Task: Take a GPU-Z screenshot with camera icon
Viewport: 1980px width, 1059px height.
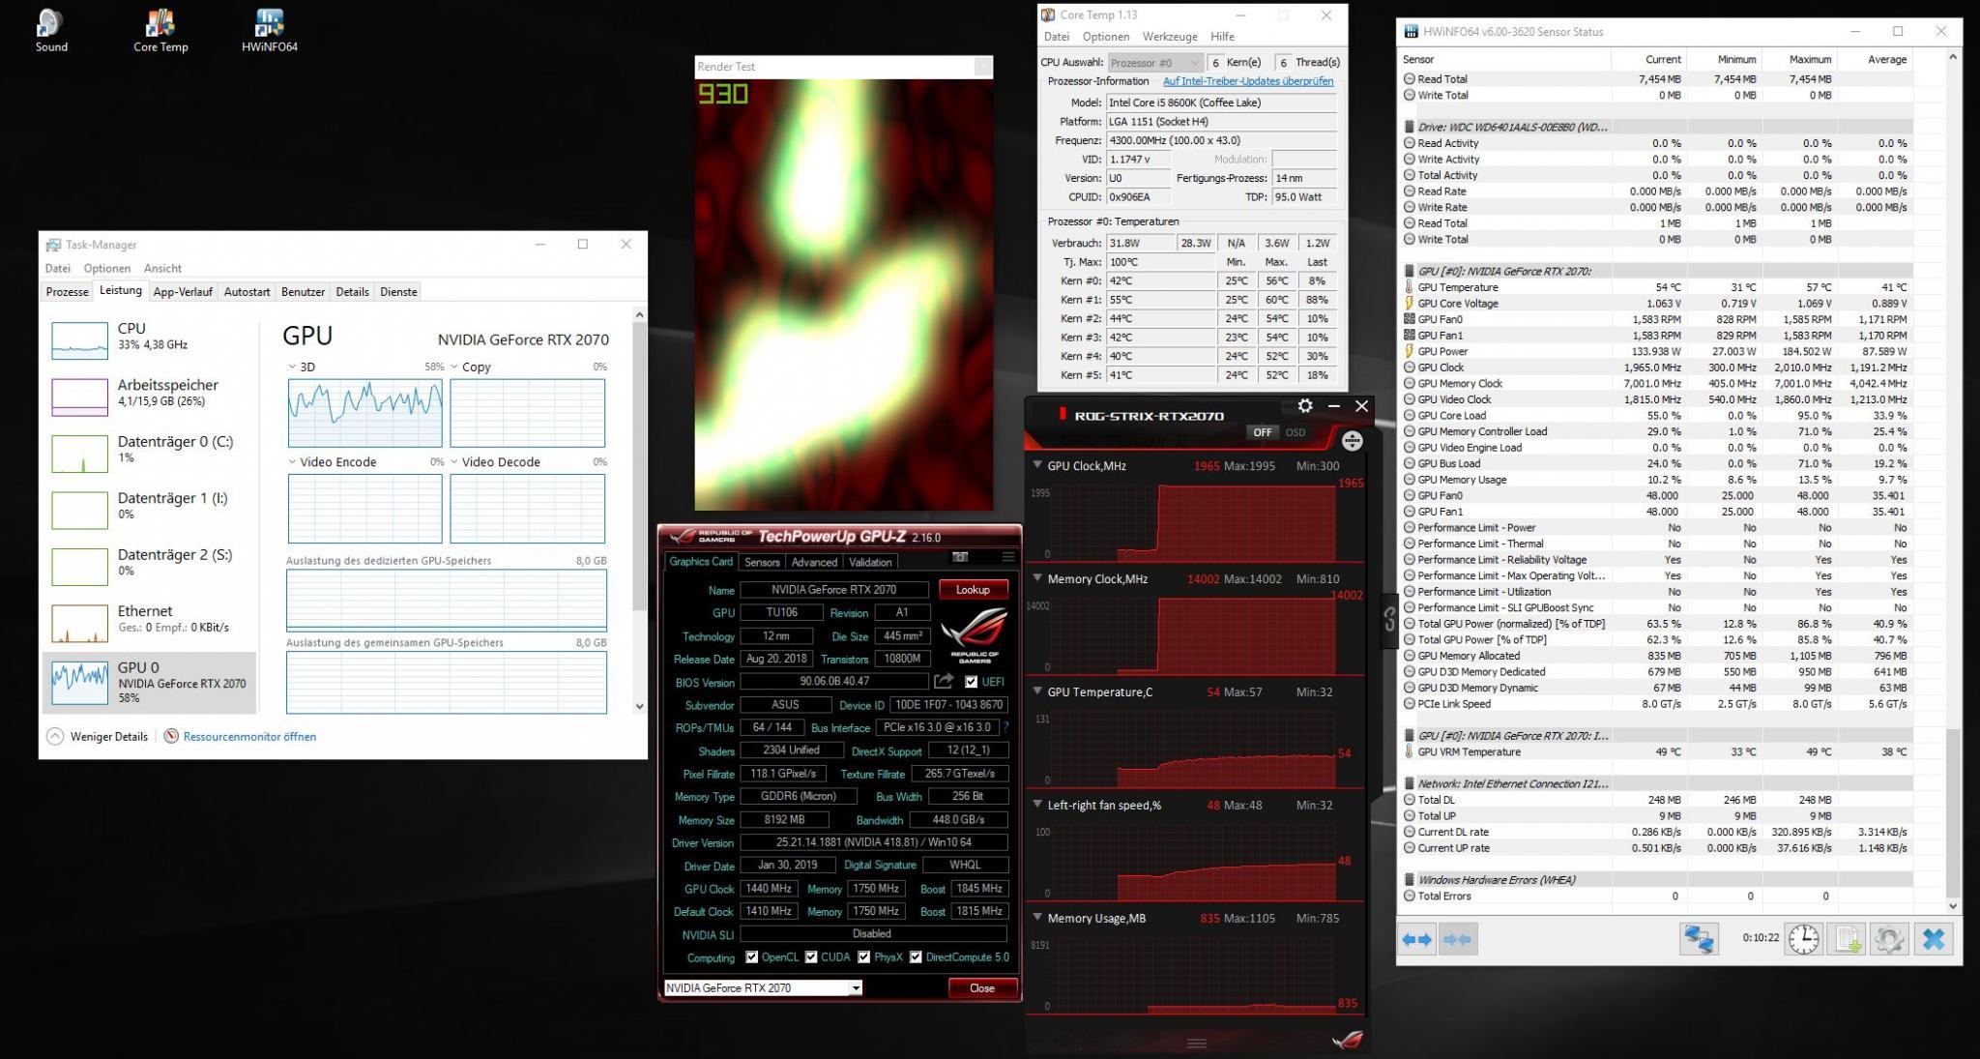Action: (x=960, y=557)
